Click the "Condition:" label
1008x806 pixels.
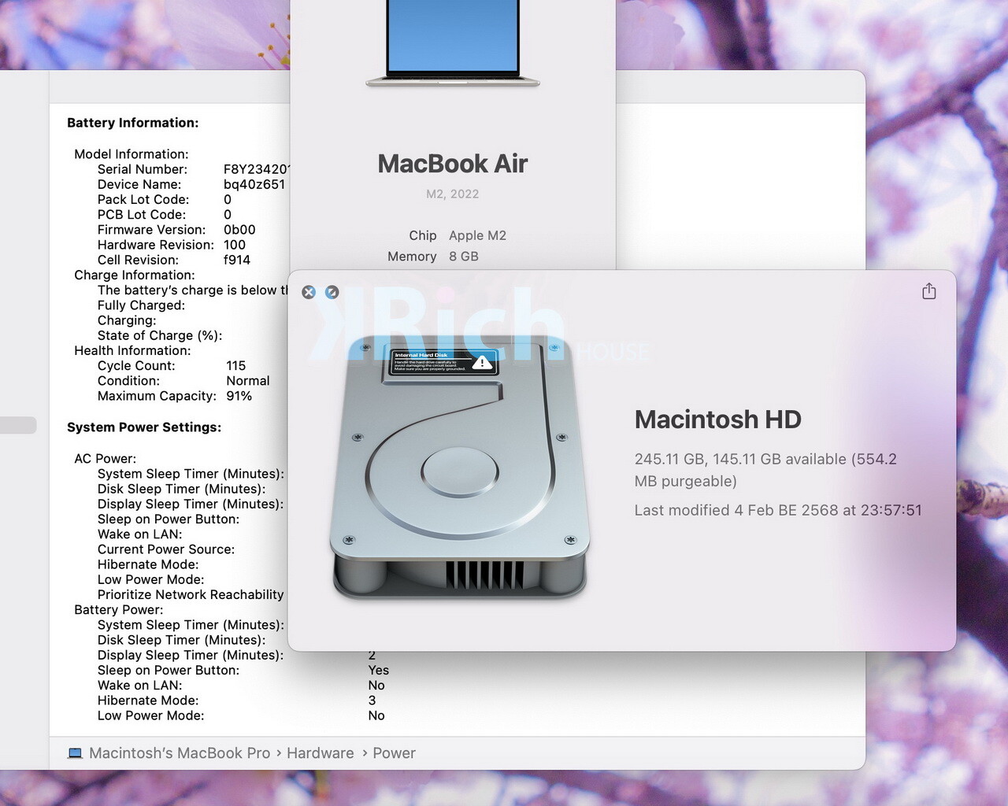[x=128, y=381]
